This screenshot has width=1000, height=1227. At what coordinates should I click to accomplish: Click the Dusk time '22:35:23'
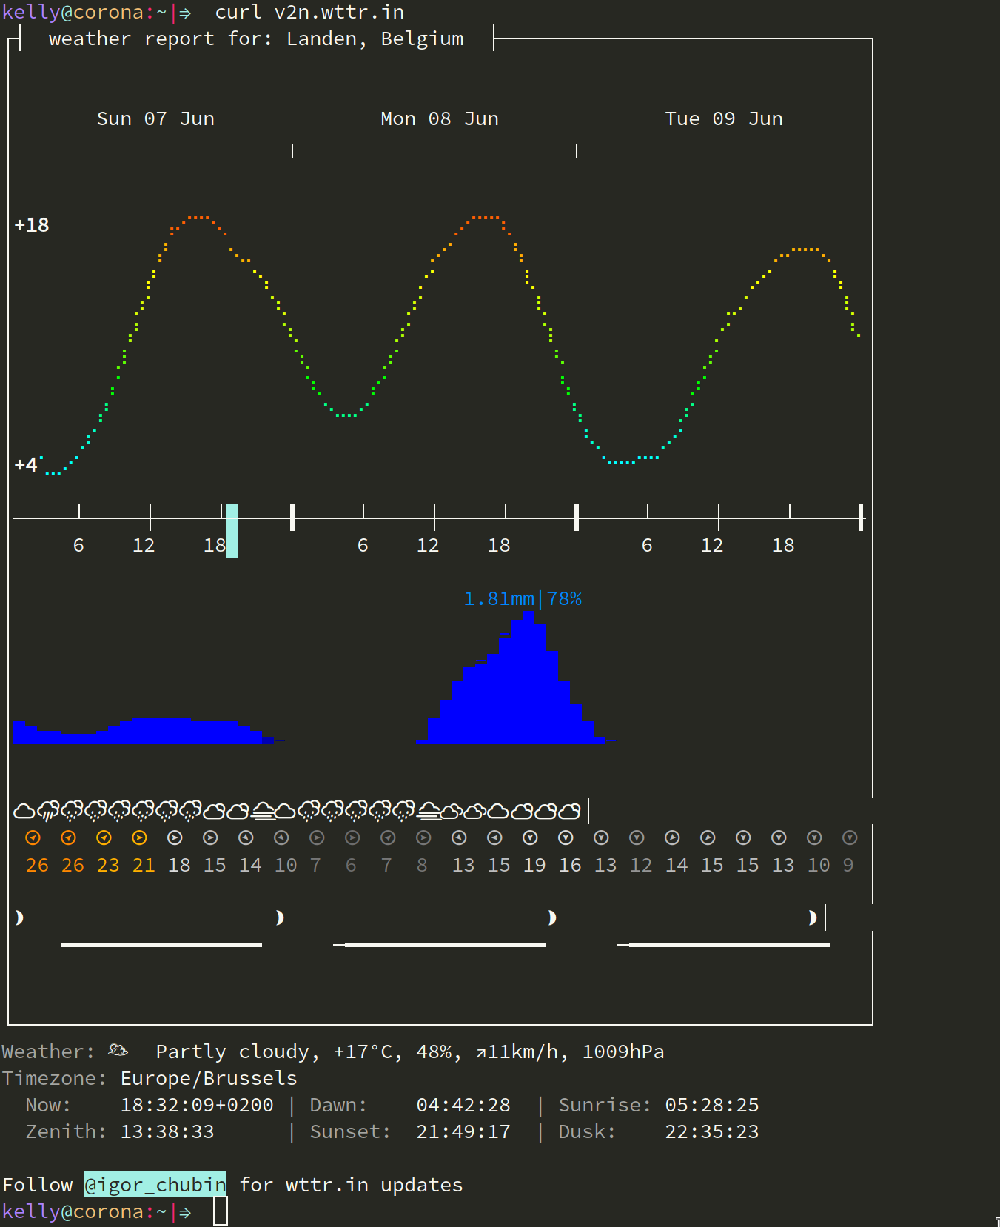tap(712, 1131)
